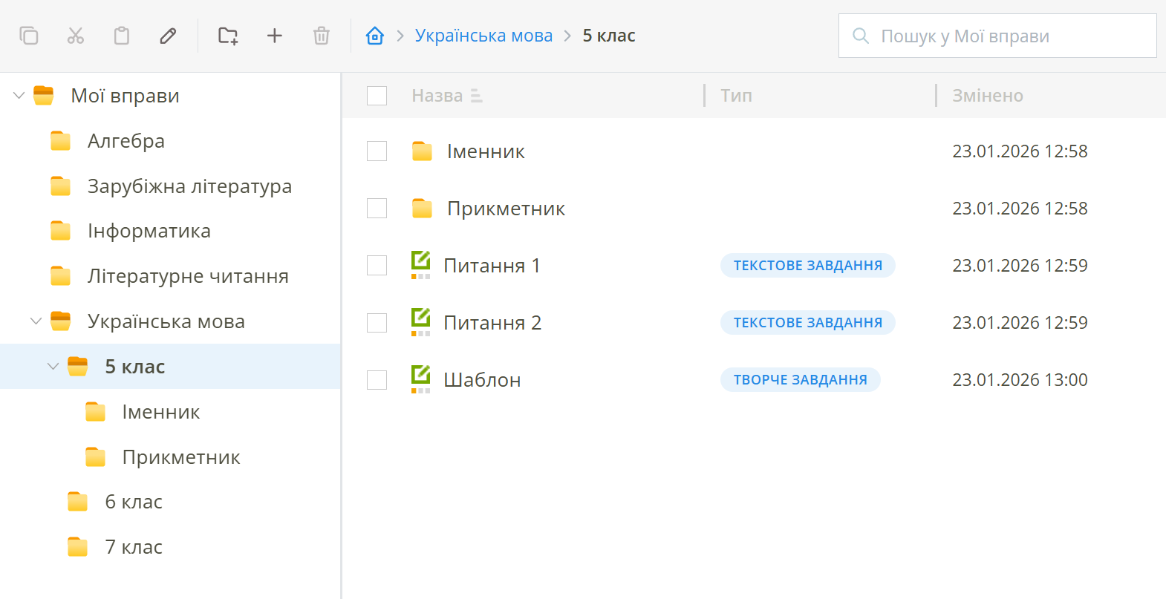Click the Copy icon in toolbar
The width and height of the screenshot is (1166, 599).
[29, 36]
